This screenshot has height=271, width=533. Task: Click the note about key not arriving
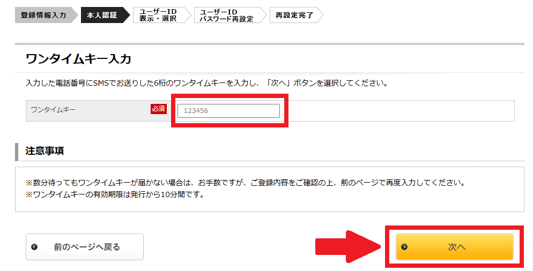(246, 183)
